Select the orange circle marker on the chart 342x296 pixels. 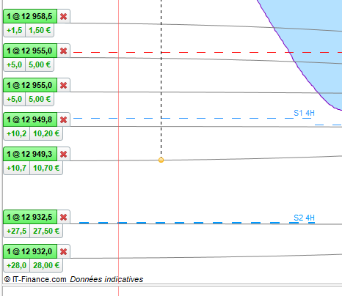(161, 160)
